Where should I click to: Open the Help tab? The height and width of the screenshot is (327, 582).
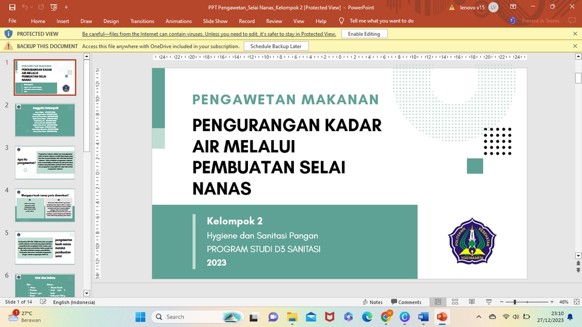coord(321,21)
